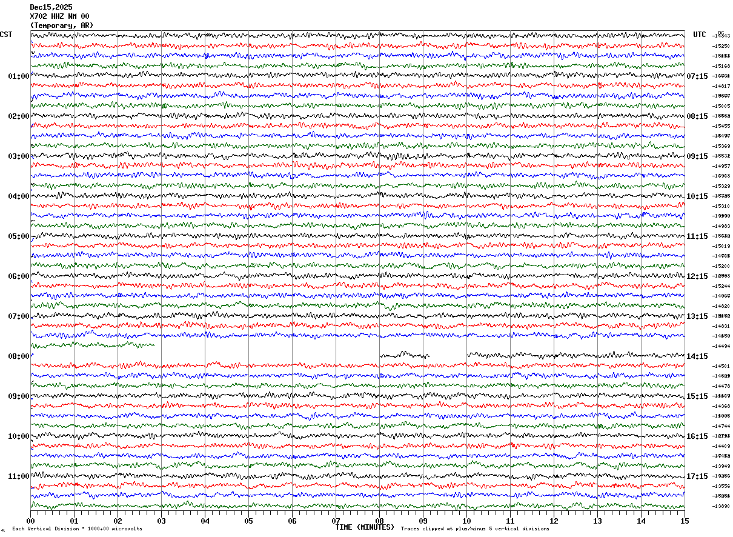The image size is (733, 537).
Task: Select minute tick 11 on the time axis
Action: point(510,521)
